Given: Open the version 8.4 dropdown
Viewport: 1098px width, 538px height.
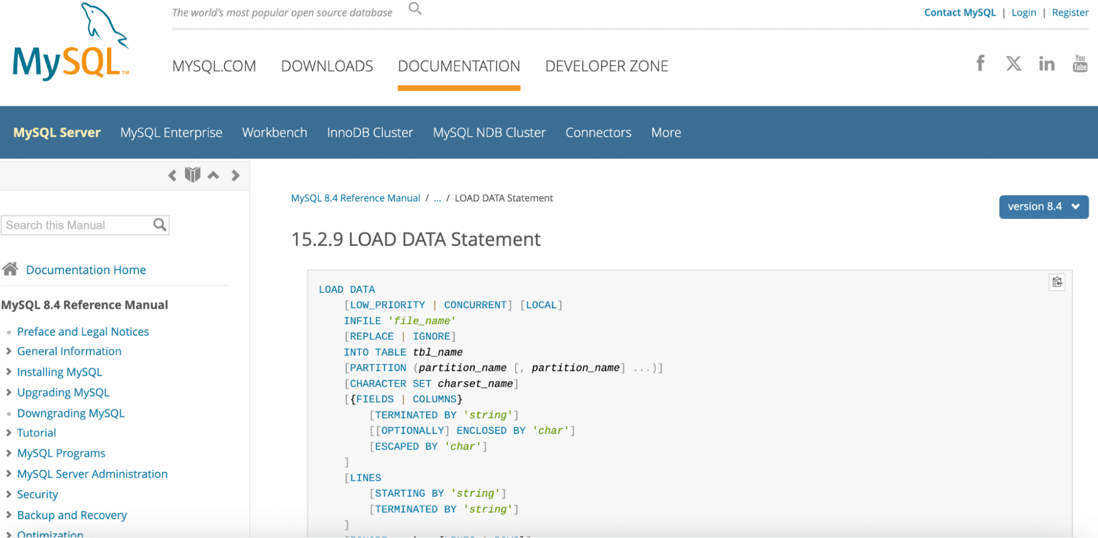Looking at the screenshot, I should pos(1044,207).
